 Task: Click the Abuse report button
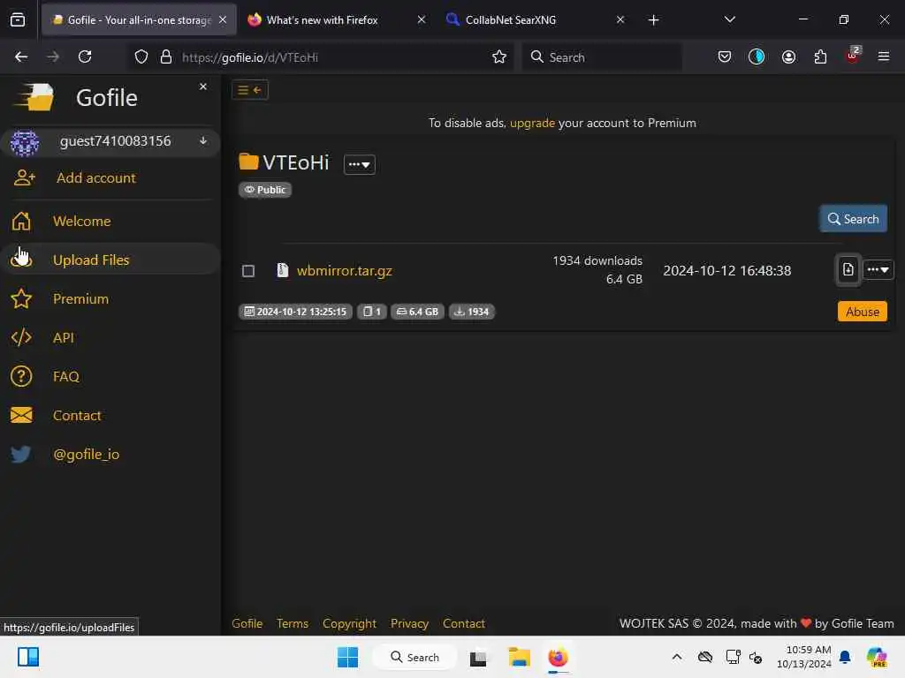(863, 312)
